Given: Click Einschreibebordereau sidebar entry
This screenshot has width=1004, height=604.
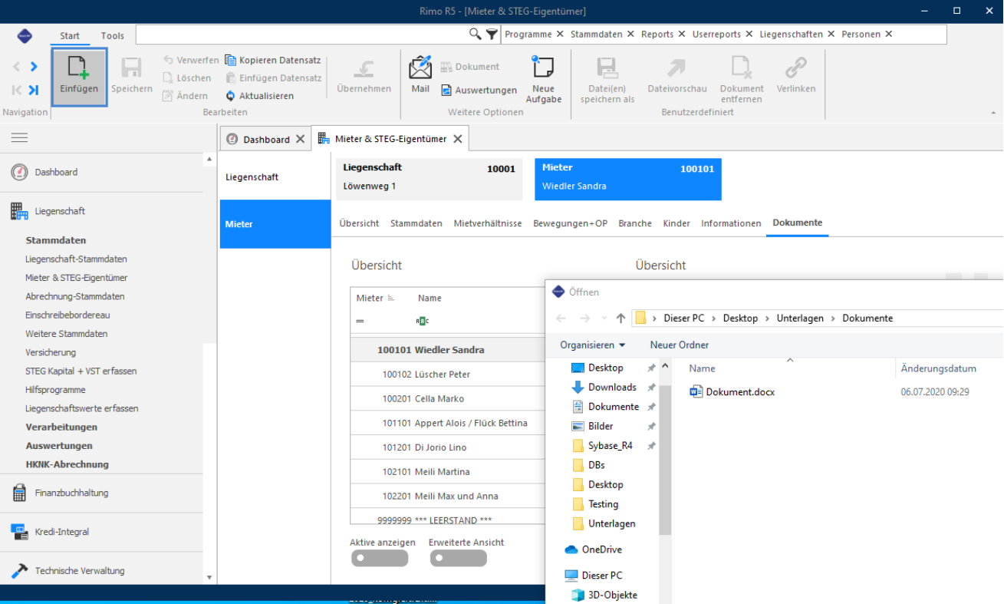Looking at the screenshot, I should pyautogui.click(x=66, y=315).
